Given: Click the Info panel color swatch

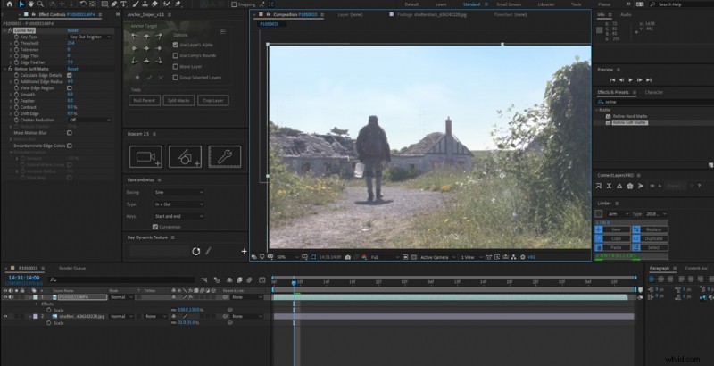Looking at the screenshot, I should (x=599, y=30).
